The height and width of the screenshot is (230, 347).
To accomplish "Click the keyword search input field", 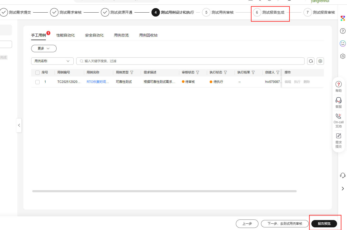I will click(x=191, y=61).
